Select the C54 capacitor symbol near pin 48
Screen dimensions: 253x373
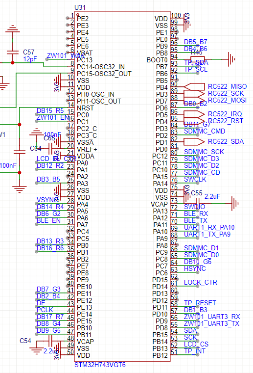click(x=50, y=342)
